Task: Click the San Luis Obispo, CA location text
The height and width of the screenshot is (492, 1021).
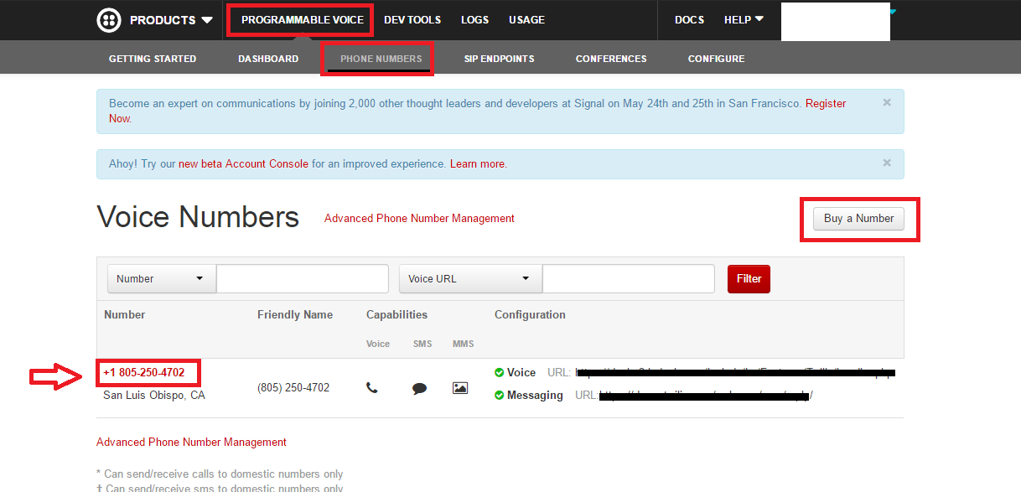Action: [x=154, y=396]
